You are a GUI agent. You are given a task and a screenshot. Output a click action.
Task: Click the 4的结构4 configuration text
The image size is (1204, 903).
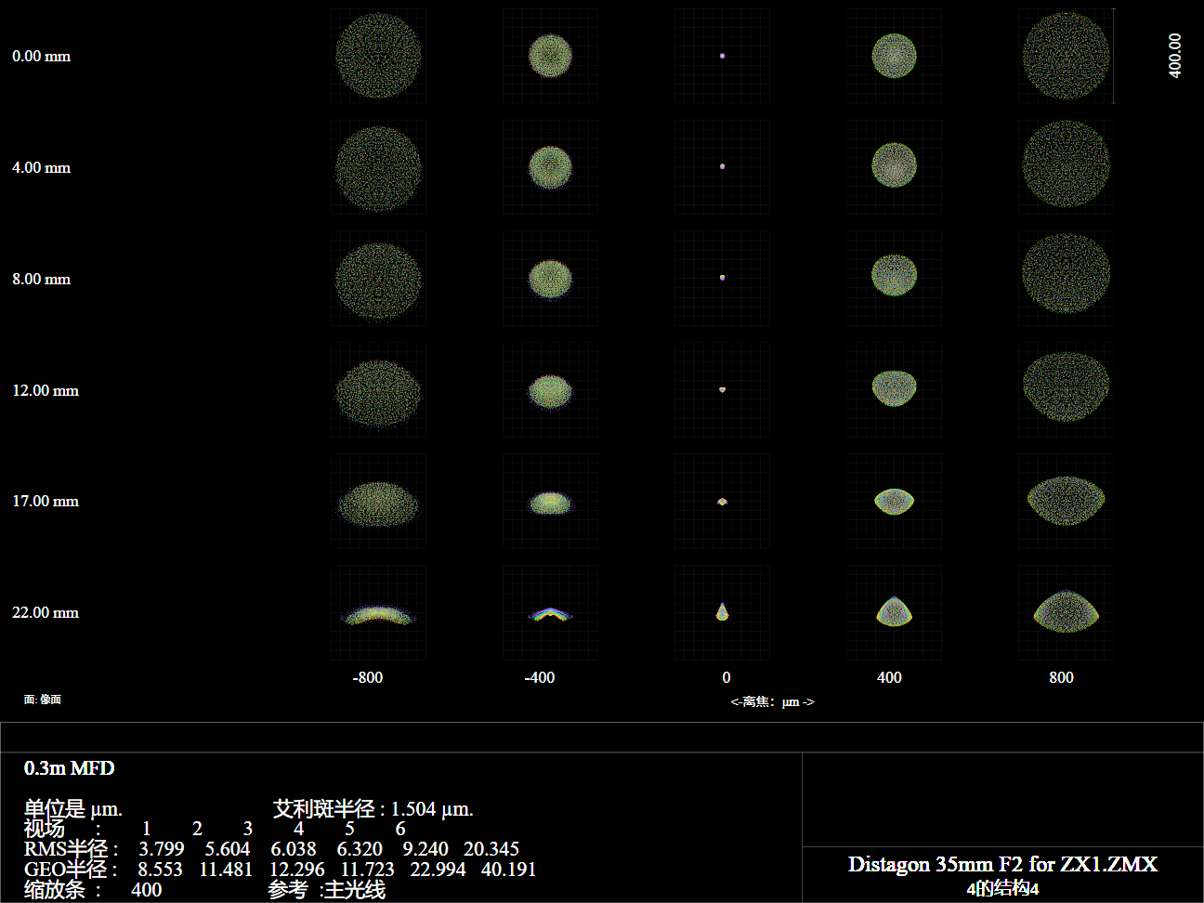tap(1002, 888)
